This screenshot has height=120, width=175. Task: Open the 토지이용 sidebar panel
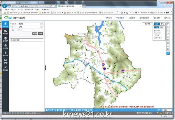tap(6, 25)
